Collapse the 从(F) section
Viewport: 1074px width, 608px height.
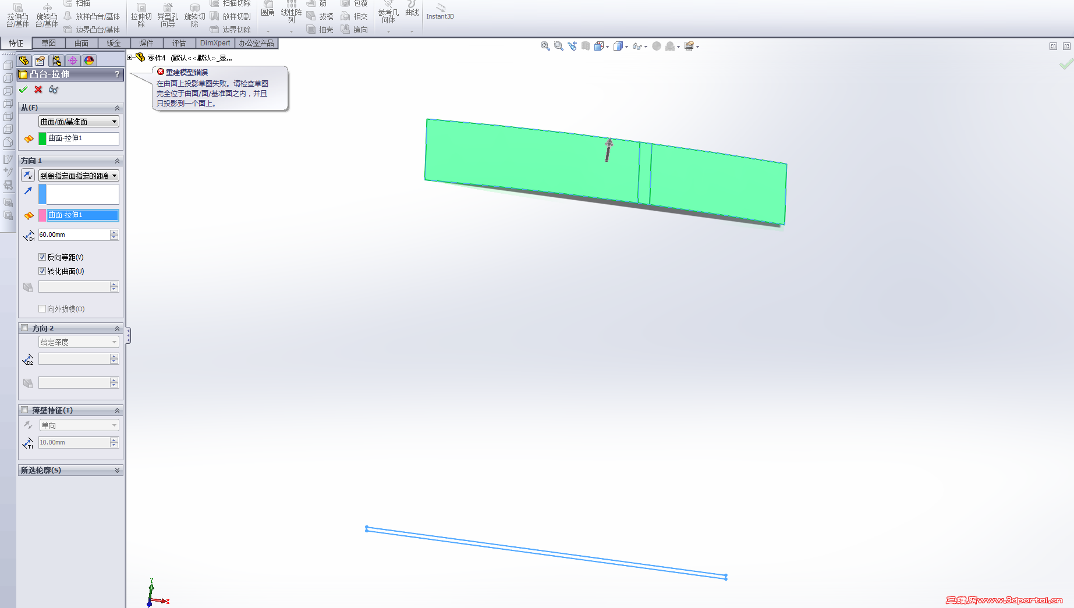(x=117, y=108)
